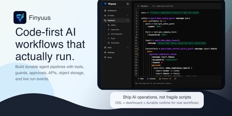The image size is (232, 116).
Task: Collapse the sidebar with the panel toggle icon
Action: coord(128,4)
